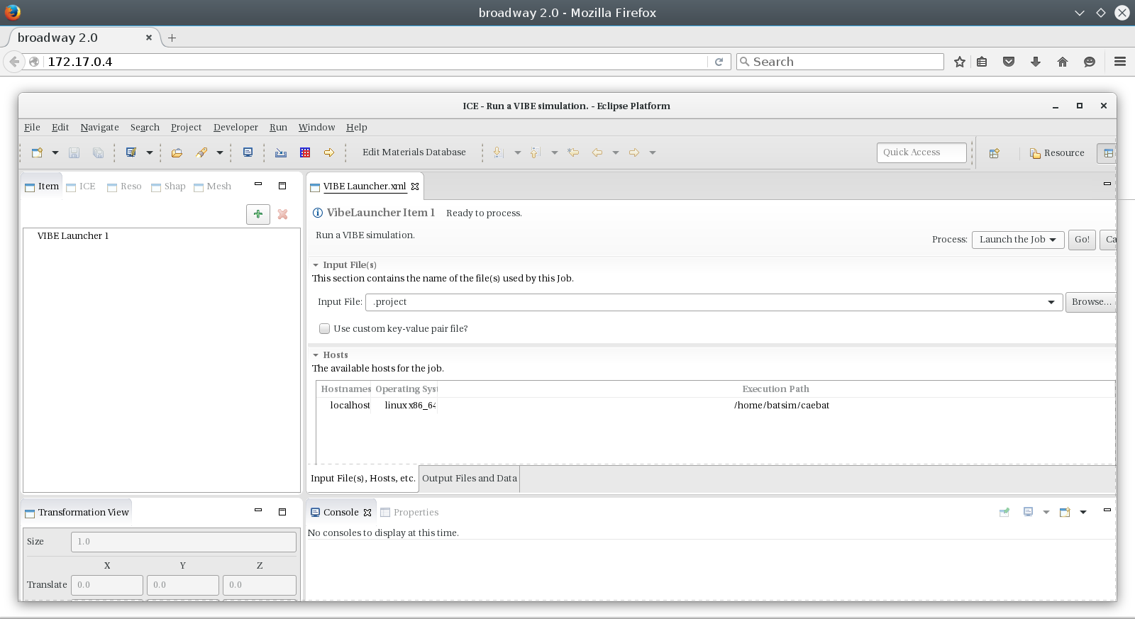Collapse the Input File(s) section
The height and width of the screenshot is (619, 1135).
click(x=316, y=265)
